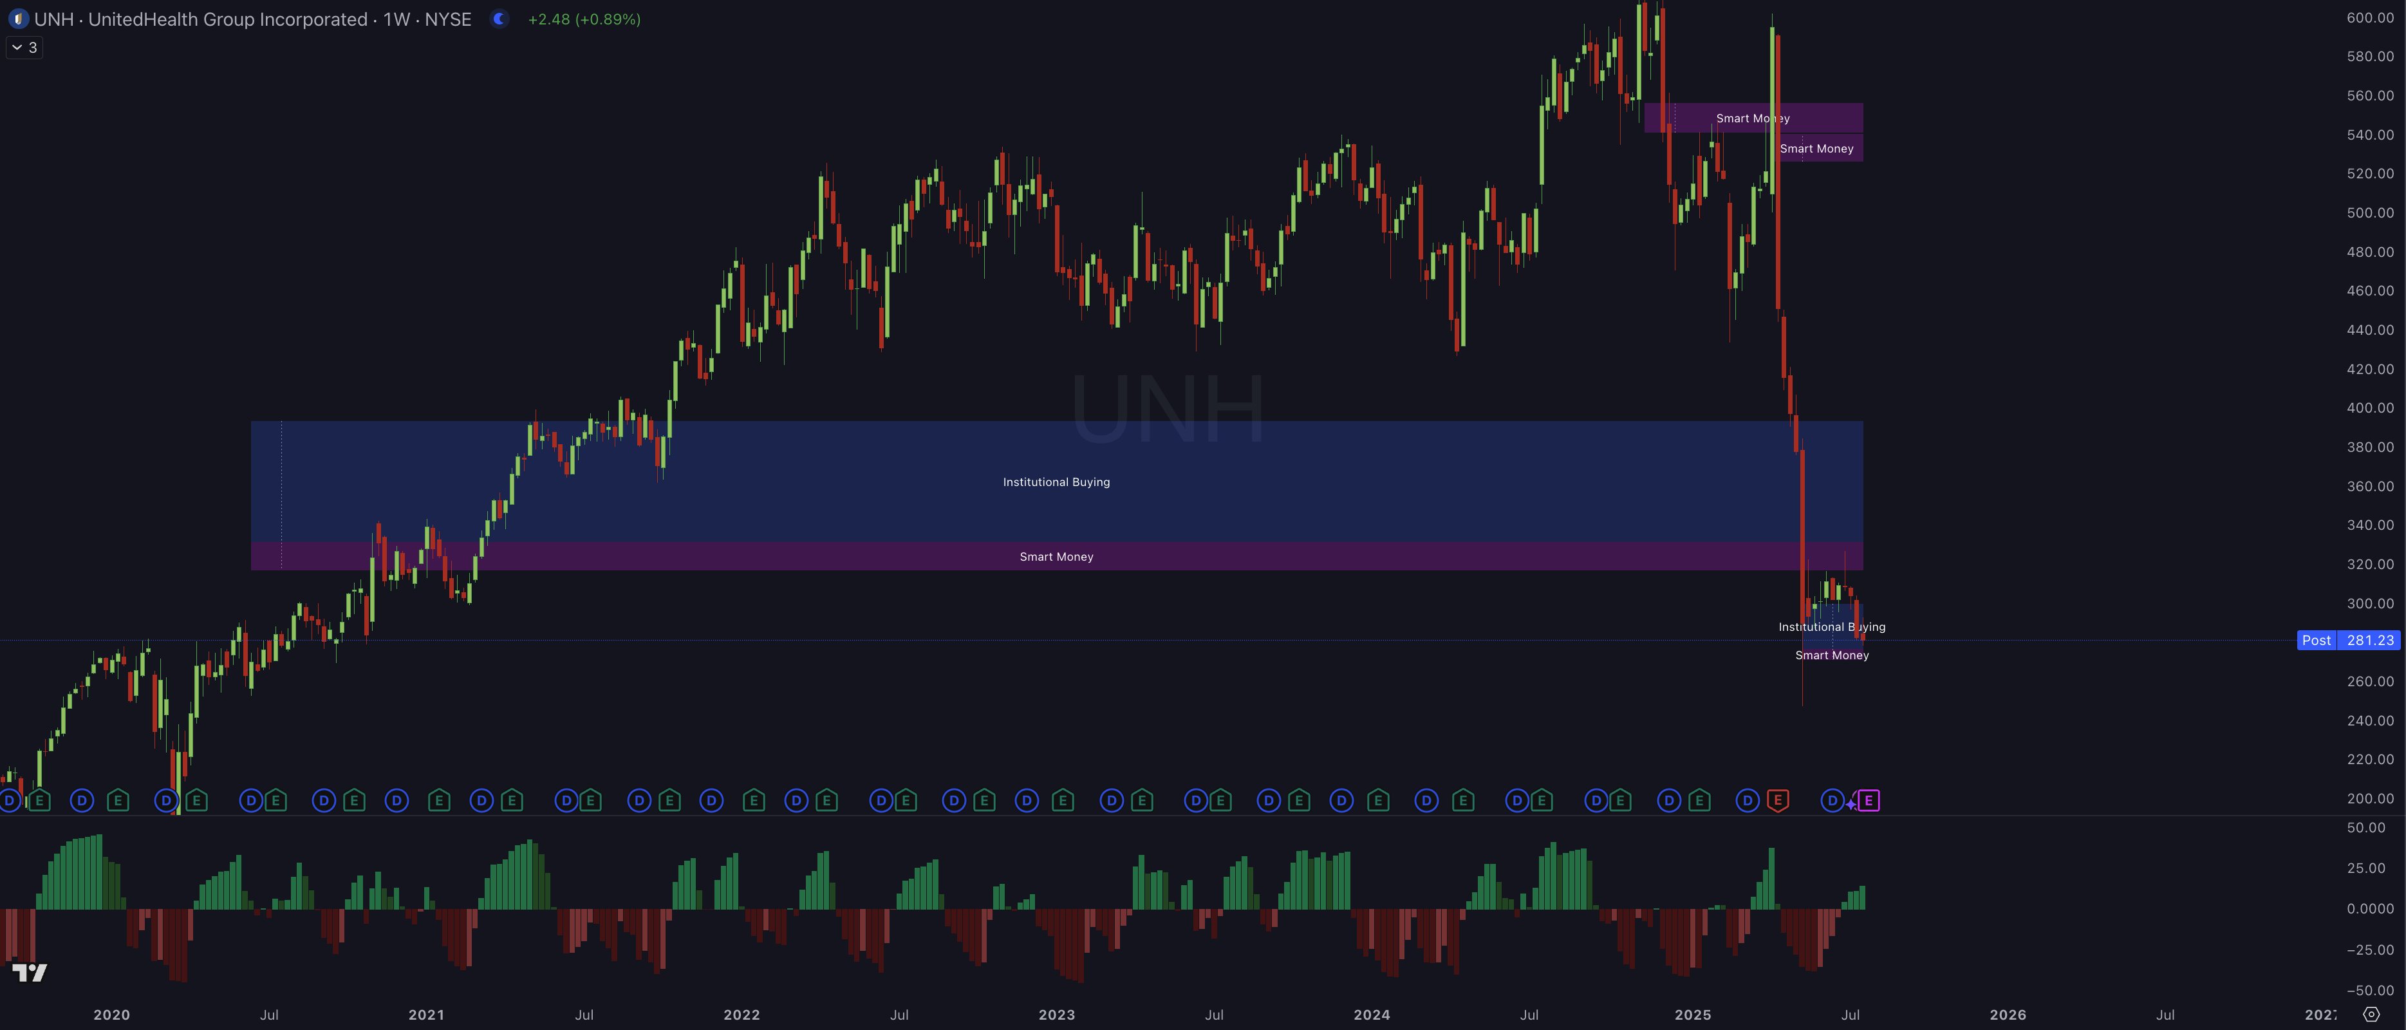Open chart scale settings gear icon
Image resolution: width=2406 pixels, height=1030 pixels.
click(2371, 1014)
